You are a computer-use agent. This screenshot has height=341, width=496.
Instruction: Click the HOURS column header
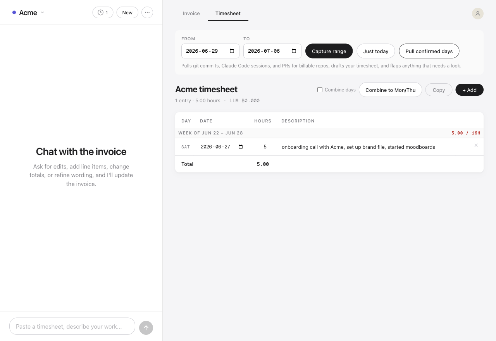click(263, 121)
